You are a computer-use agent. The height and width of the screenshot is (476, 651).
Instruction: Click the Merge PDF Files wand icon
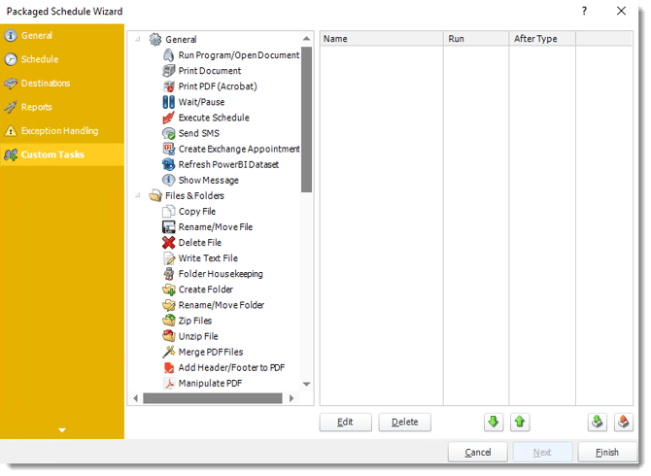point(168,353)
